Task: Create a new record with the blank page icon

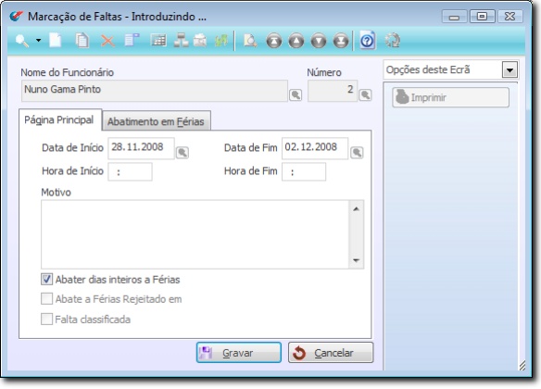Action: (56, 41)
